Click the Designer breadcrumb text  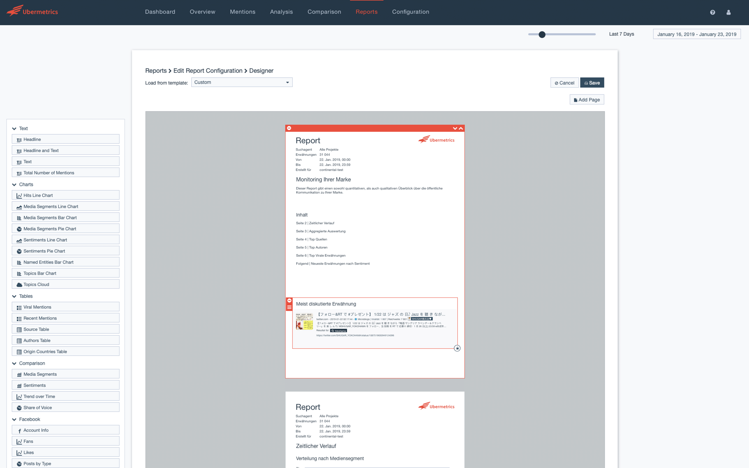coord(261,71)
